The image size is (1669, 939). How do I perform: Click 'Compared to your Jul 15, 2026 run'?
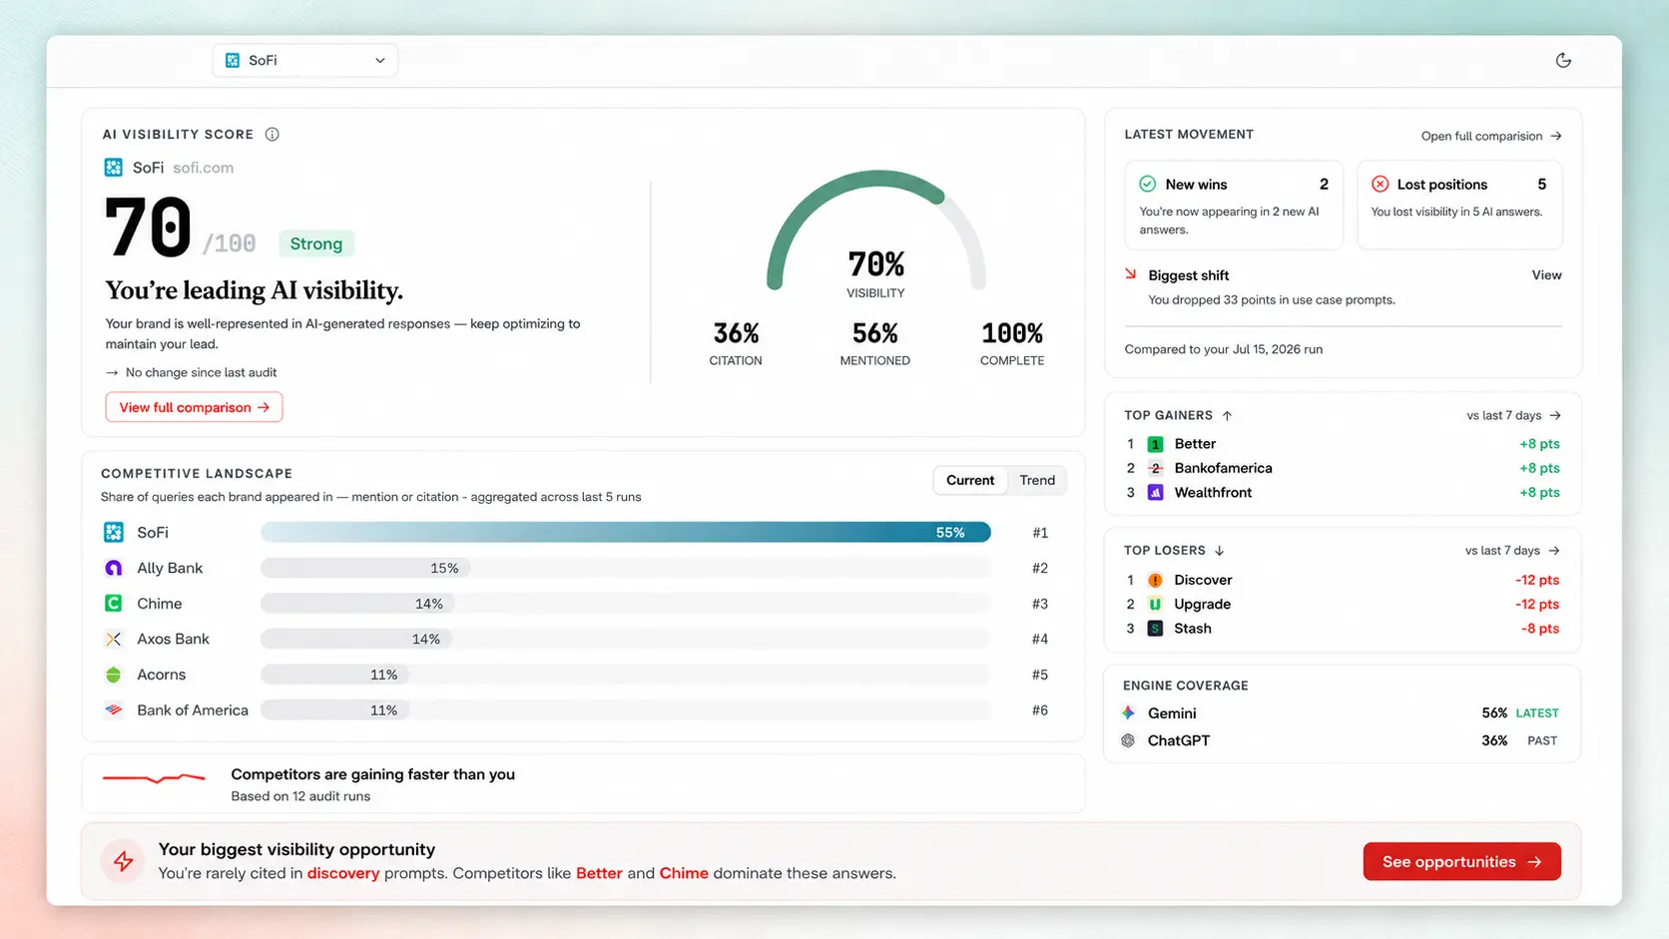1224,349
